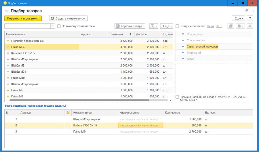259x152 pixels.
Task: Click the Всего подобрано три позиции товаров link
Action: [35, 106]
